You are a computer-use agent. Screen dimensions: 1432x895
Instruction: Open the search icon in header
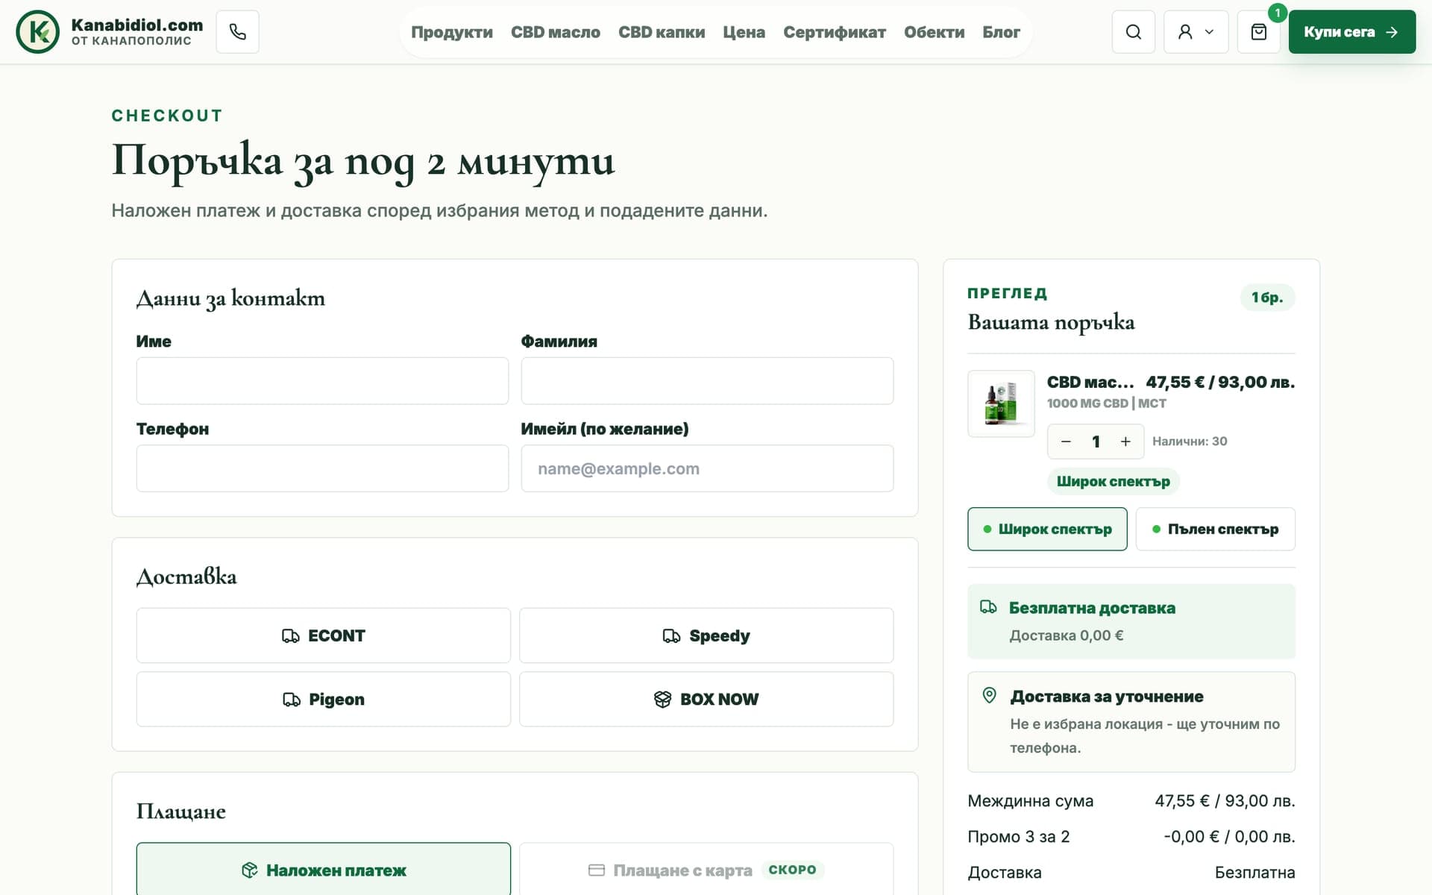[x=1133, y=32]
